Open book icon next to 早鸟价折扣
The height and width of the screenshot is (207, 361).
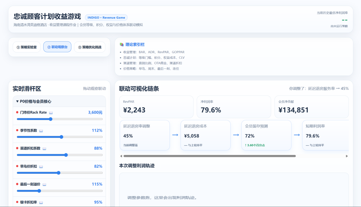(41, 166)
